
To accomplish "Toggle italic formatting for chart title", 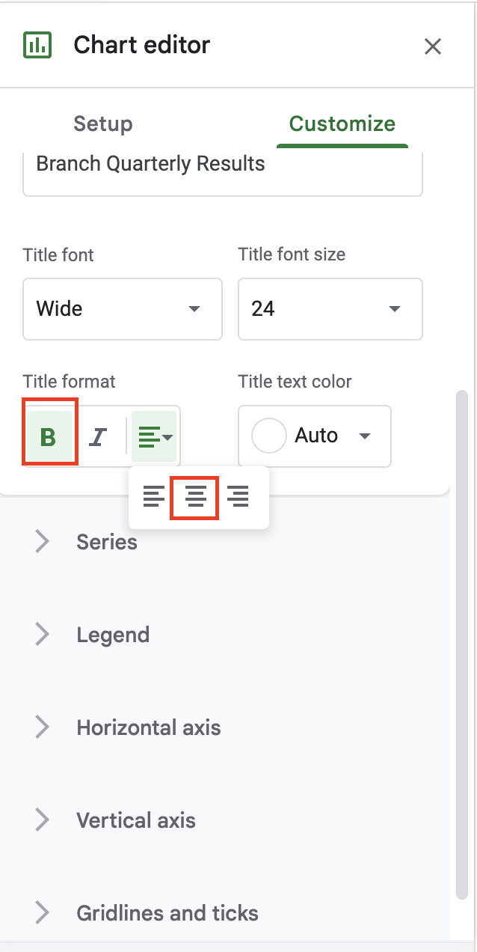I will pyautogui.click(x=98, y=436).
